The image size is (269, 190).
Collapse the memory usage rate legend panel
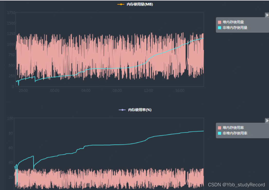(x=267, y=120)
